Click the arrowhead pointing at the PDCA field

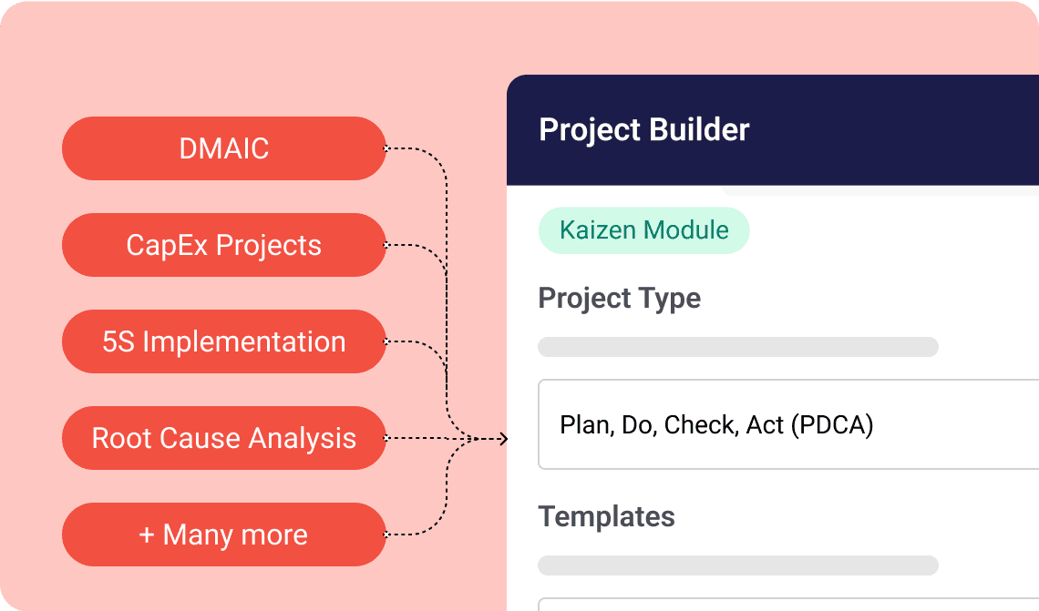pyautogui.click(x=502, y=439)
